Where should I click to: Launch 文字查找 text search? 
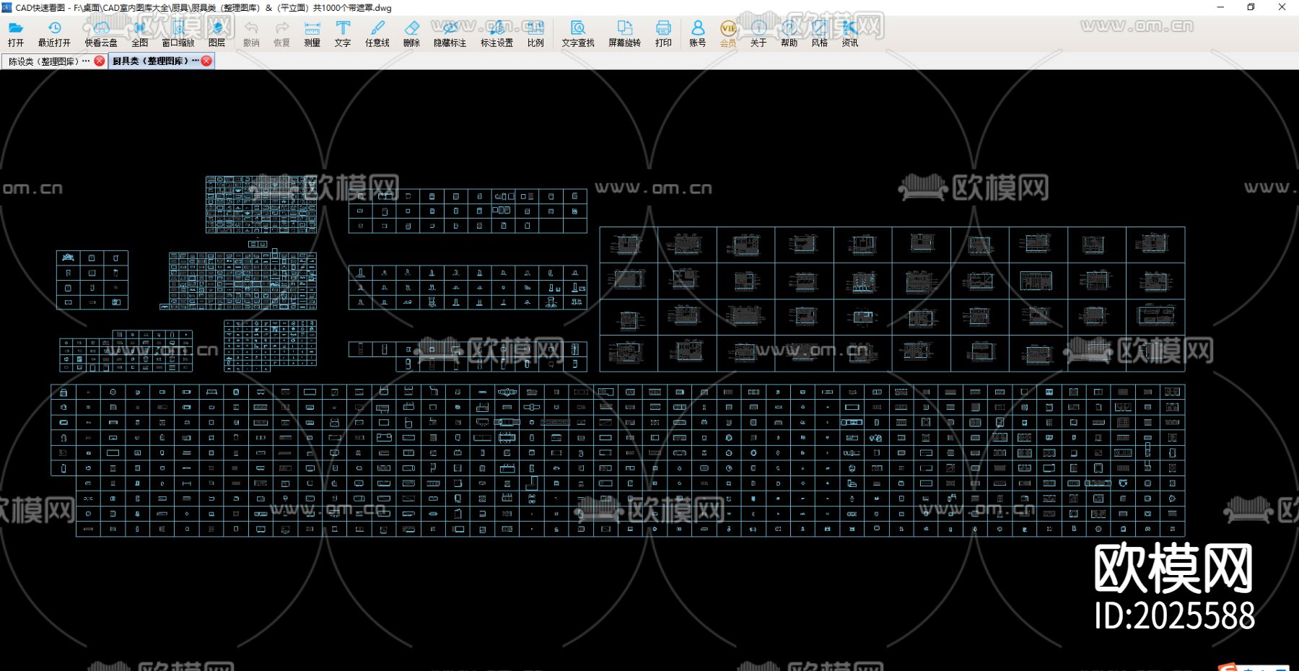tap(578, 34)
